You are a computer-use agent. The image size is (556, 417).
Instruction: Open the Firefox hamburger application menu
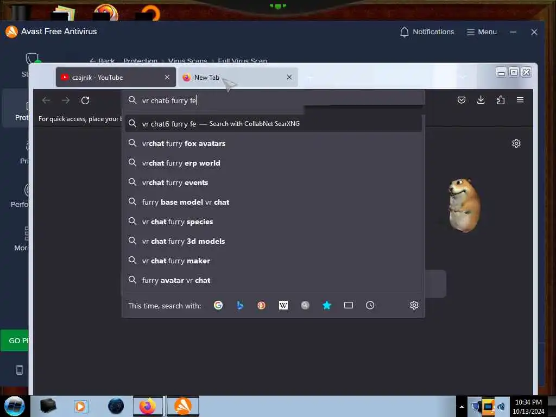520,100
